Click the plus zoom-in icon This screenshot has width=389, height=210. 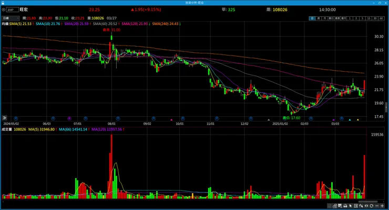click(x=382, y=206)
